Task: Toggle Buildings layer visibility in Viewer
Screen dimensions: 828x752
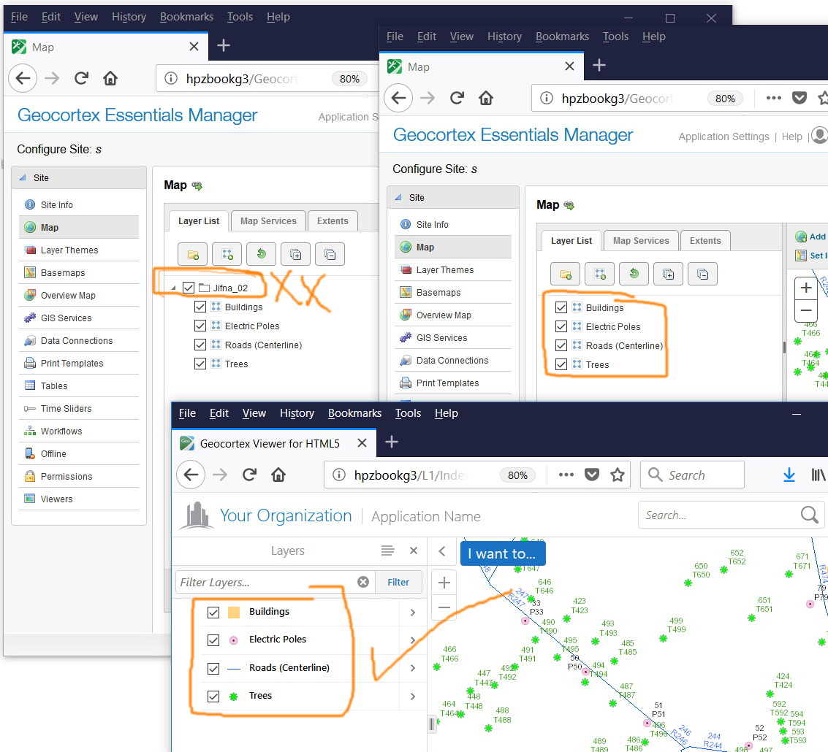Action: (x=213, y=612)
